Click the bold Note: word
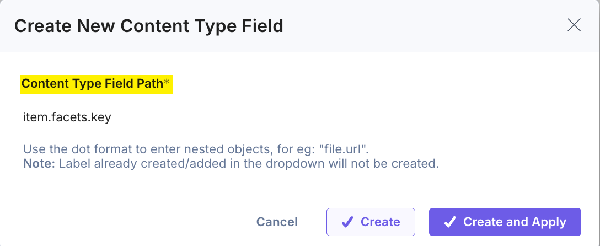Screen dimensions: 600x246 [39, 164]
